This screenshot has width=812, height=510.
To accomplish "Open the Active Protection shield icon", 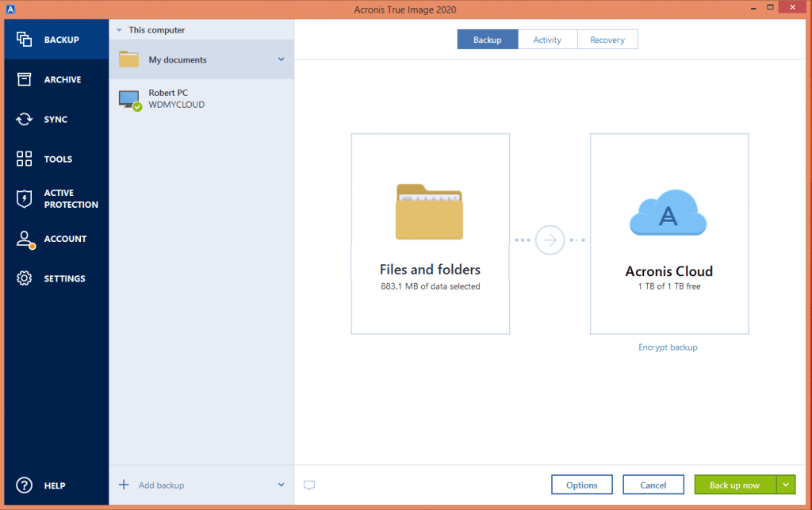I will tap(24, 198).
